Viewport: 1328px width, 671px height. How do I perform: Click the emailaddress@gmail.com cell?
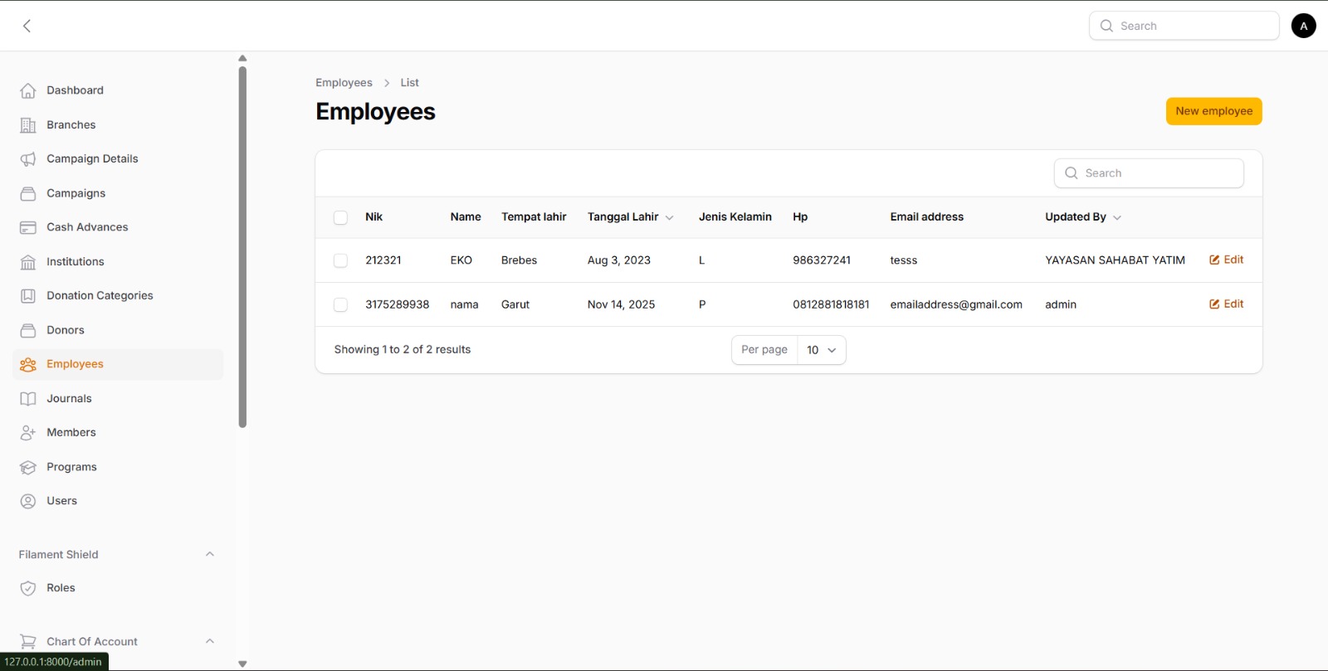[x=956, y=305]
